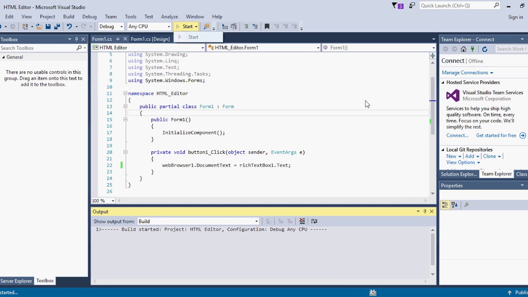Click the Output panel vertical scrollbar thumb

click(x=433, y=249)
